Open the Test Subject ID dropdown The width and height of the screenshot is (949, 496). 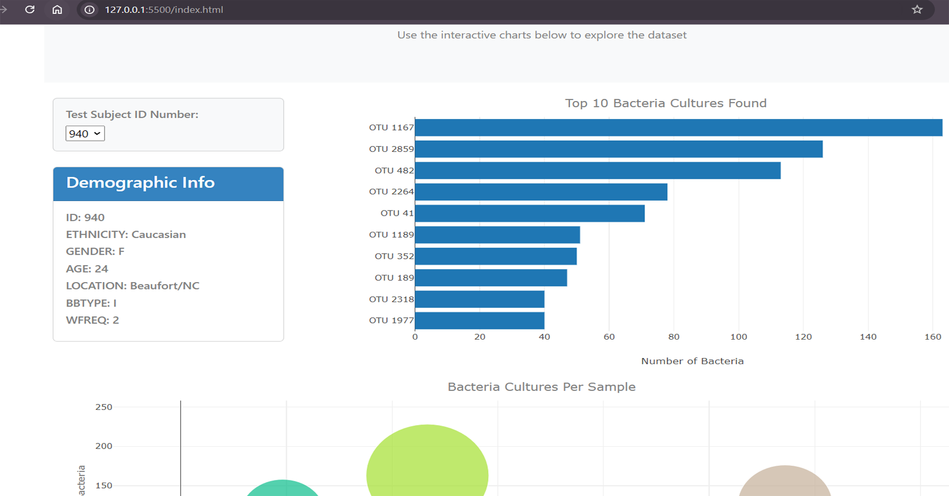85,133
